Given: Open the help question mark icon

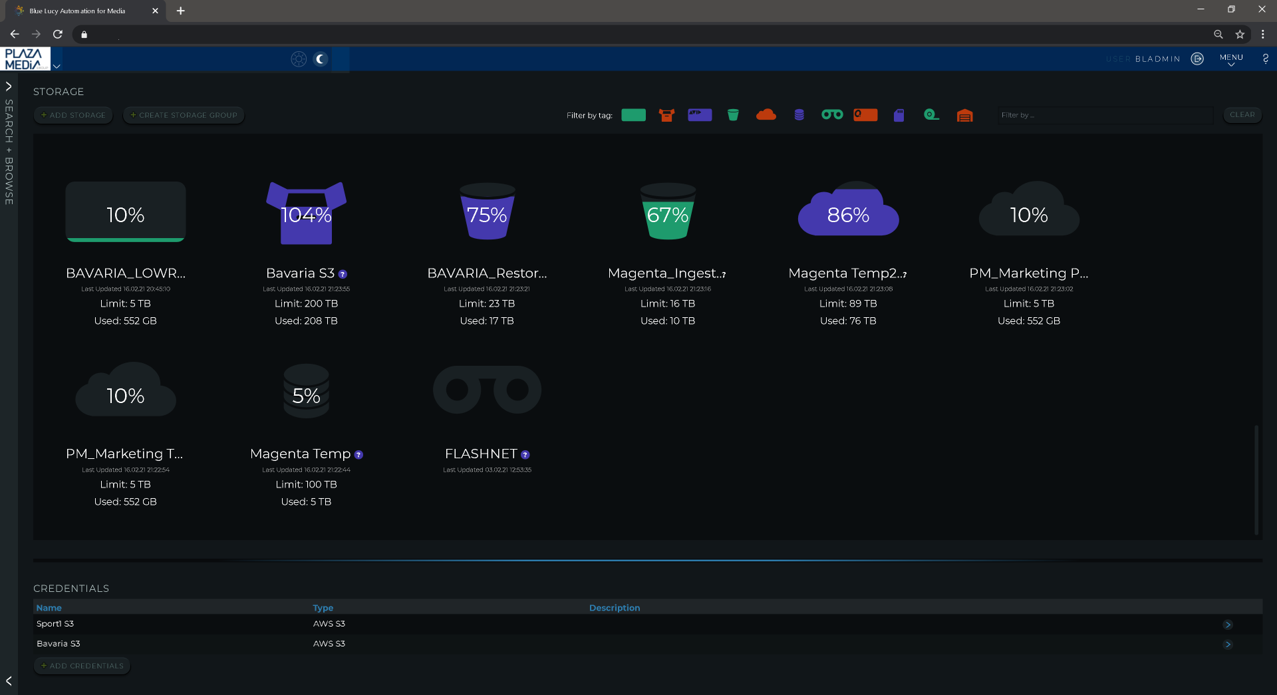Looking at the screenshot, I should point(1265,59).
